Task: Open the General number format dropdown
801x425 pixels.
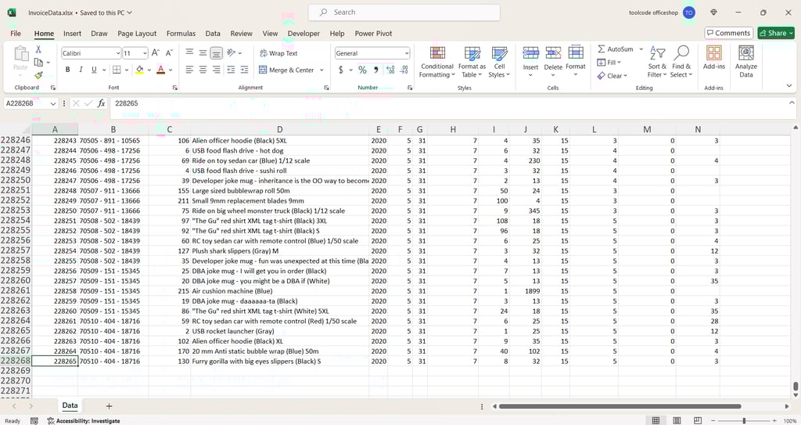Action: (407, 53)
